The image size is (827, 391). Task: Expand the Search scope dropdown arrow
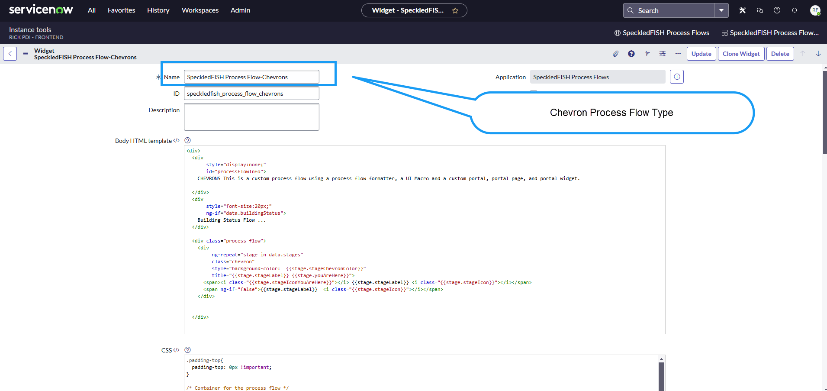(x=721, y=10)
